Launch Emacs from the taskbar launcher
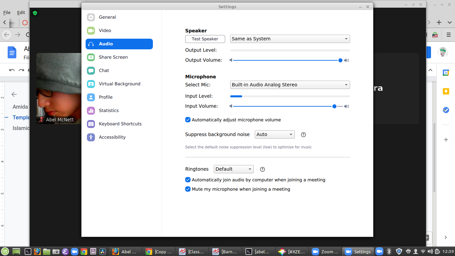The height and width of the screenshot is (256, 455). (65, 252)
